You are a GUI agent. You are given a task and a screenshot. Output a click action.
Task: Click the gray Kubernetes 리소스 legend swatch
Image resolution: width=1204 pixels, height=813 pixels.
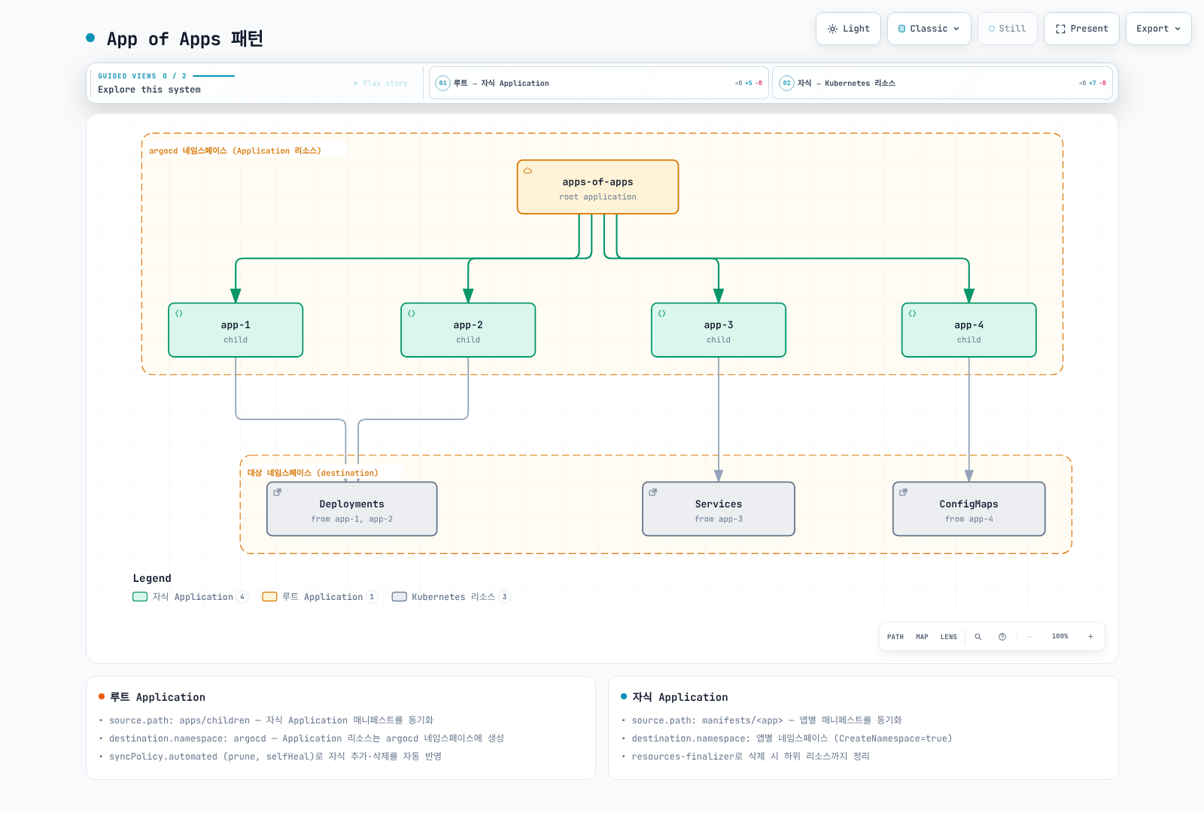pyautogui.click(x=400, y=597)
